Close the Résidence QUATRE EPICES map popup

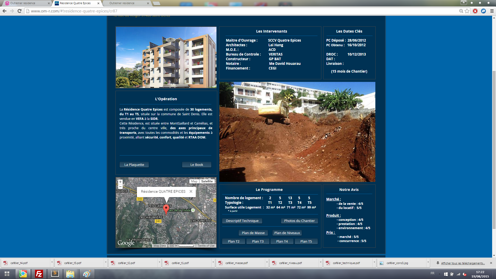click(x=191, y=191)
